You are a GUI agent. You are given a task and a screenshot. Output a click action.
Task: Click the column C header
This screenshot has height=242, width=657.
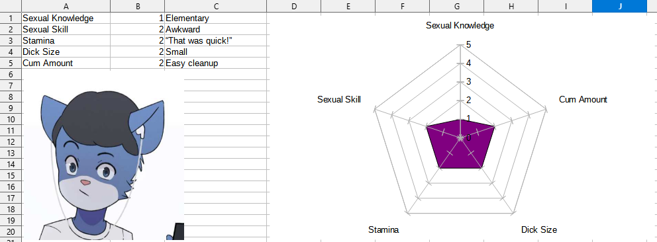click(216, 6)
